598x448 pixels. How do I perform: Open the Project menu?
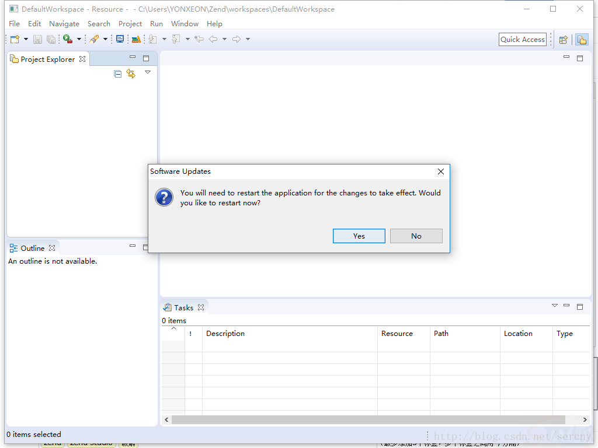(130, 23)
